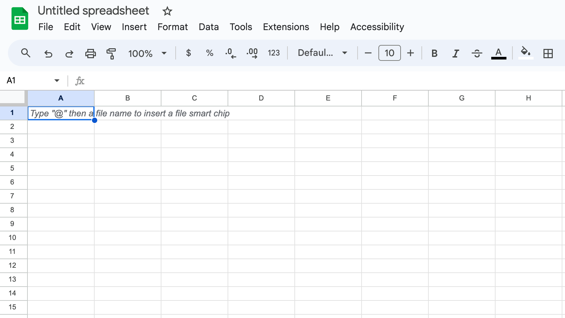Click the select-all corner box
Image resolution: width=565 pixels, height=318 pixels.
click(13, 98)
